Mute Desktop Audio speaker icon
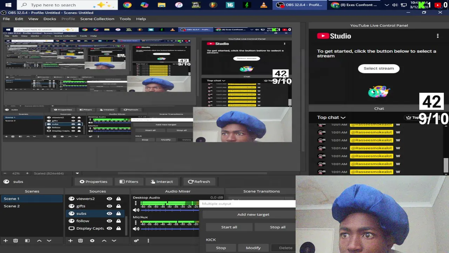This screenshot has height=253, width=449. (x=136, y=210)
